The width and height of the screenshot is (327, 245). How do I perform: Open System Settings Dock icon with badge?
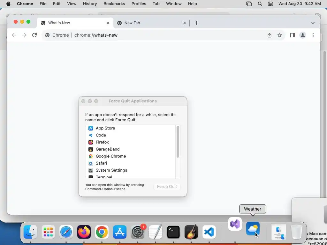(x=138, y=232)
